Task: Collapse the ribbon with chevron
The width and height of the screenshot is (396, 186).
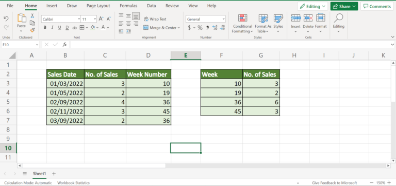Action: coord(392,37)
